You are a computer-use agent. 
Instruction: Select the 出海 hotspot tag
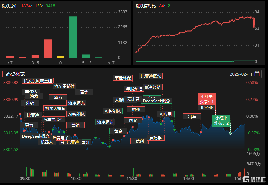tap(192, 117)
